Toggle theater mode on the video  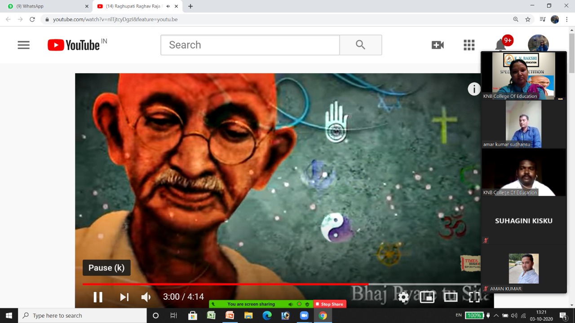pos(451,297)
